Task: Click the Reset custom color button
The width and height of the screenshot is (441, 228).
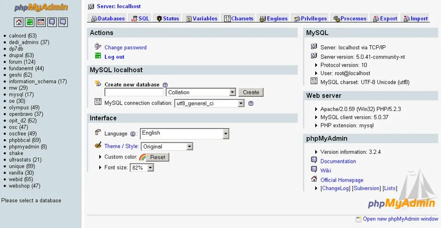Action: click(158, 157)
